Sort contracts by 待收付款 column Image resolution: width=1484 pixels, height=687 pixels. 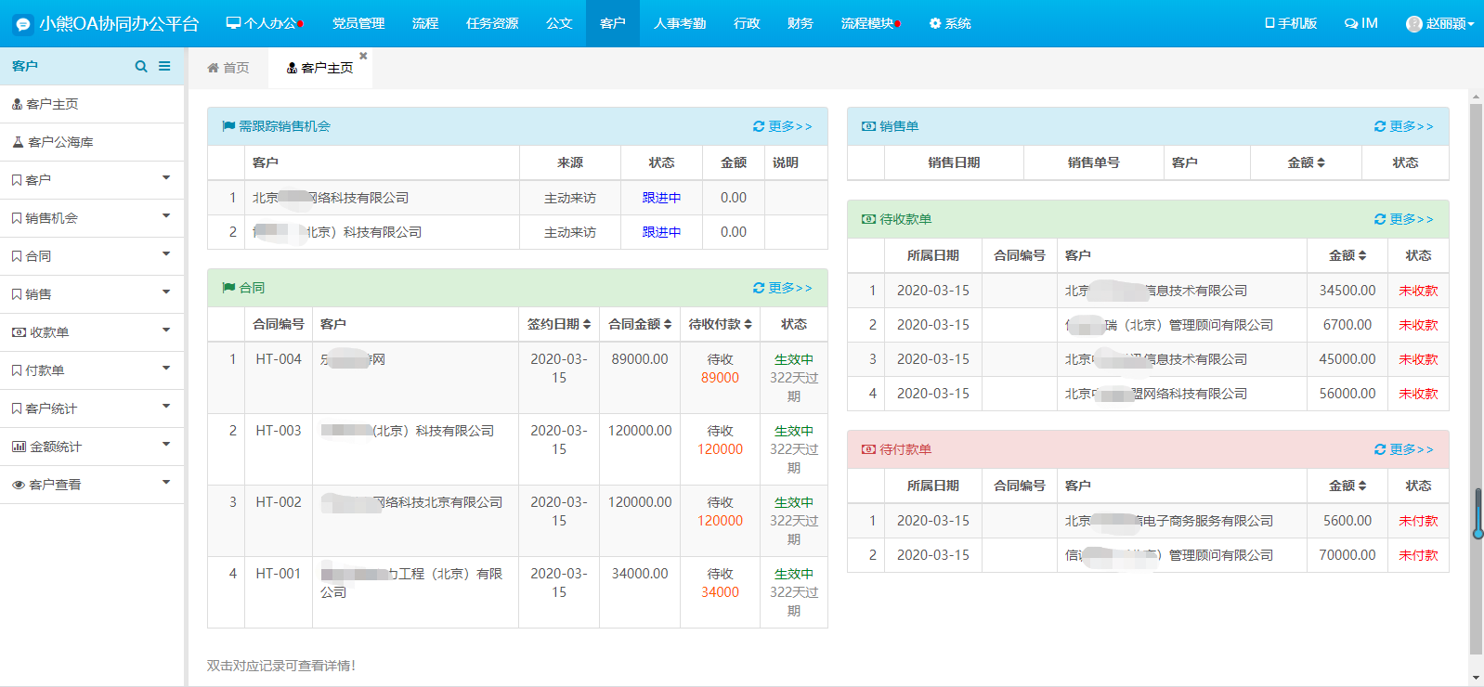click(720, 324)
